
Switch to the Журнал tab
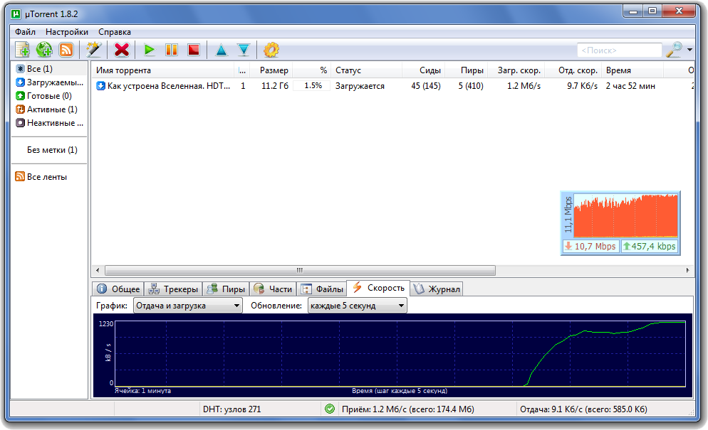click(437, 289)
